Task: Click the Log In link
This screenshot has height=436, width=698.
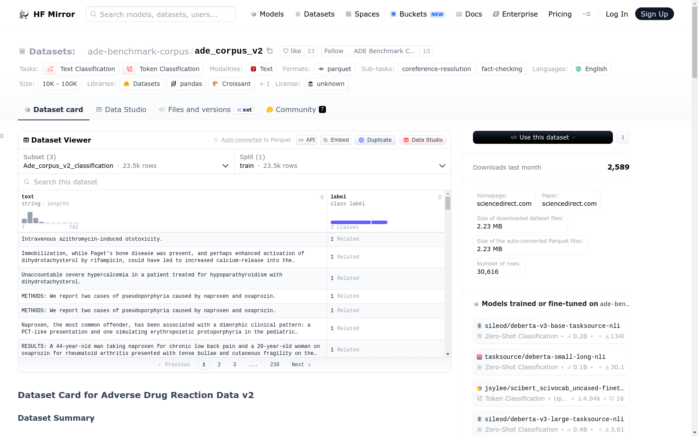Action: (616, 14)
